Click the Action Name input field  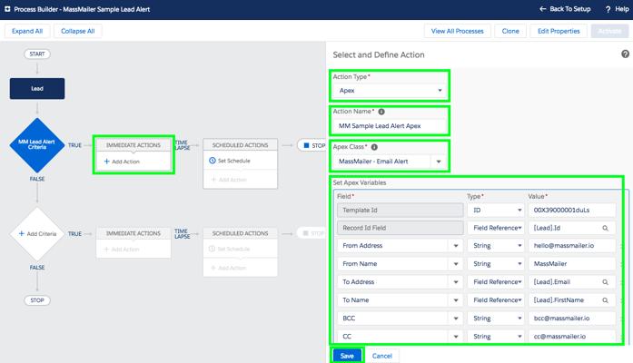click(x=390, y=126)
